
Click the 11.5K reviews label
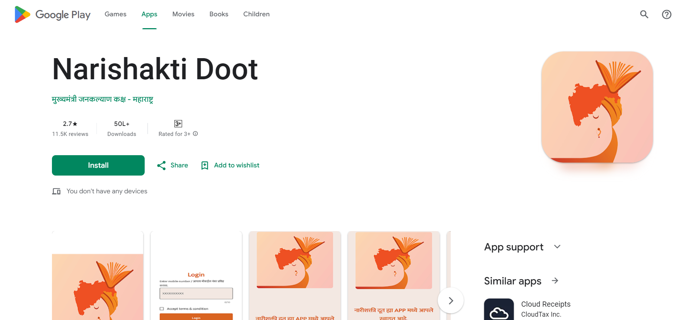70,134
